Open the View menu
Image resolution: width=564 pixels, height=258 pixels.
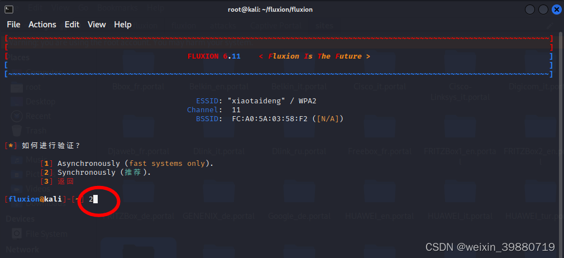pyautogui.click(x=97, y=25)
